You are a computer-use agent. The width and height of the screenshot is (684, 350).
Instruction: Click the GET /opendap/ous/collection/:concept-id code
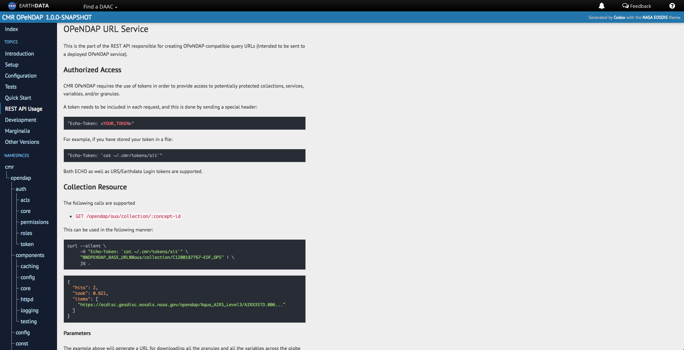coord(128,216)
